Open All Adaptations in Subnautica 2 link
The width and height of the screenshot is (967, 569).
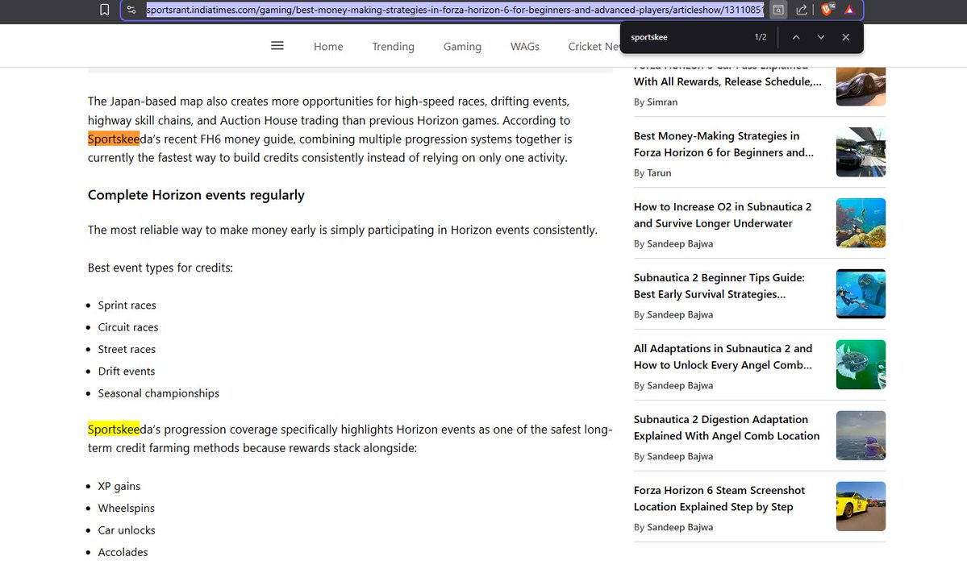click(723, 357)
